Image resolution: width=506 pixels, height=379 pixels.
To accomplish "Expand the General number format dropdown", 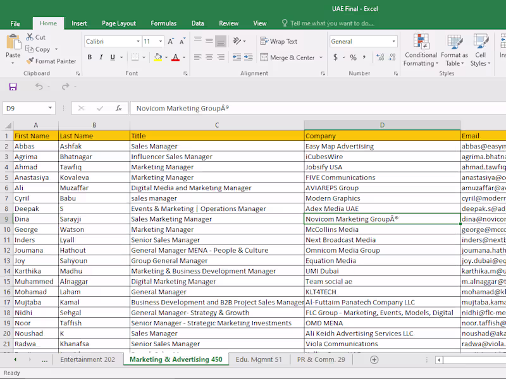I will (x=394, y=42).
